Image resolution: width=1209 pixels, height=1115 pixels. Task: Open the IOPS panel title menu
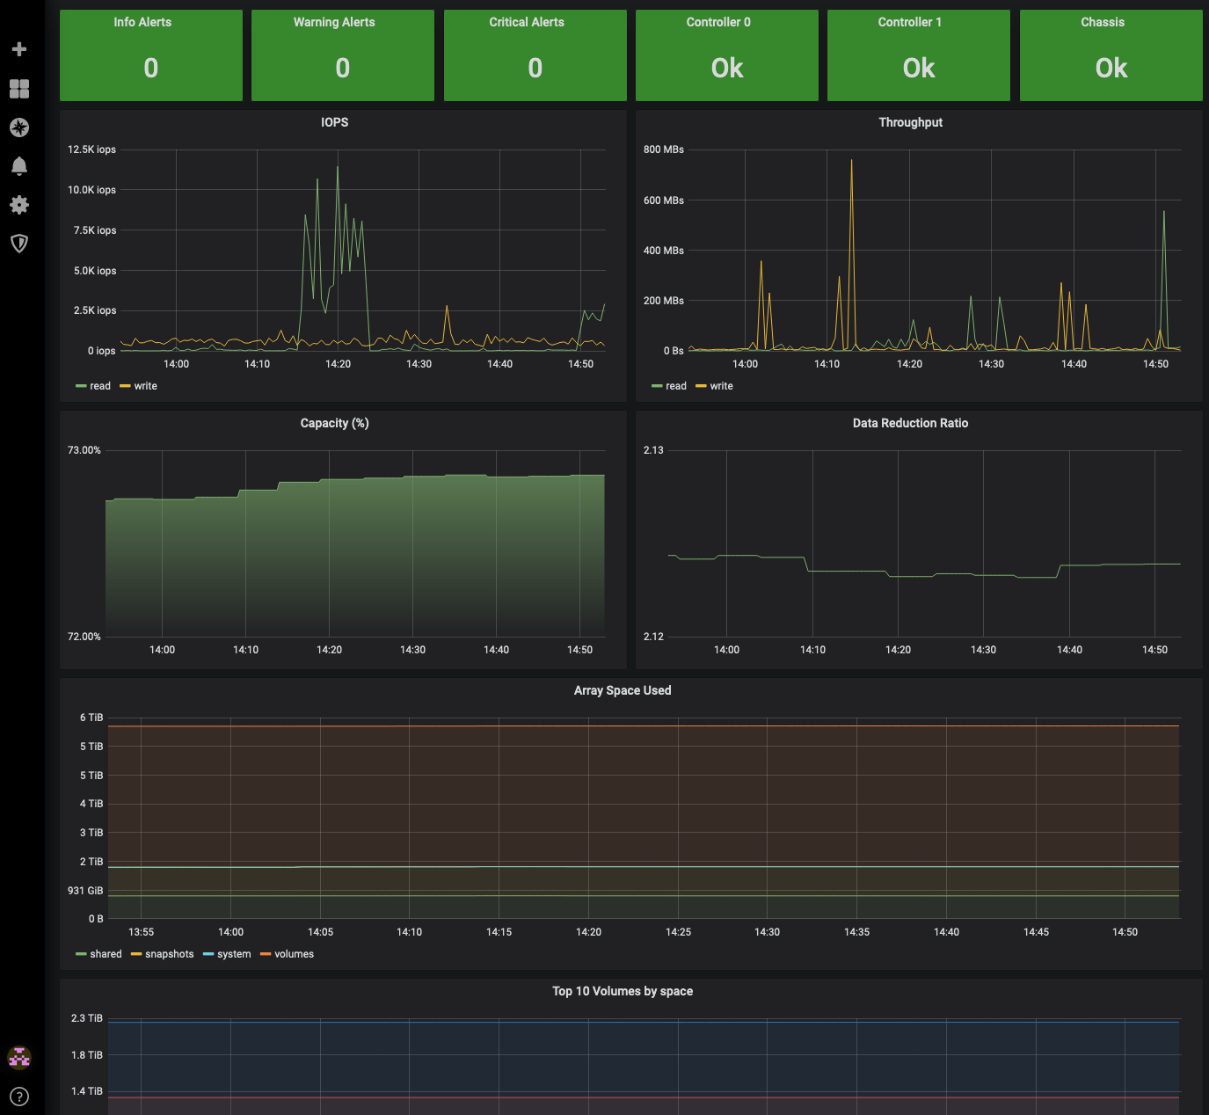pos(334,122)
